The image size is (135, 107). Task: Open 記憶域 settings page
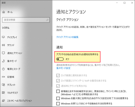click(x=11, y=77)
